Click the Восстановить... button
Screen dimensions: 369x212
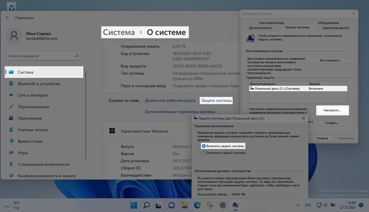[331, 60]
